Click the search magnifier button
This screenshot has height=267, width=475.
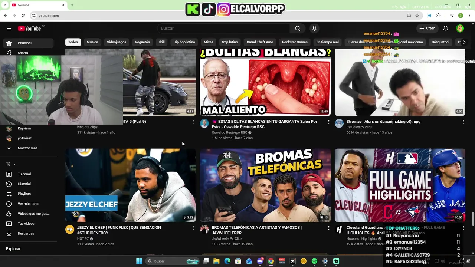[298, 29]
